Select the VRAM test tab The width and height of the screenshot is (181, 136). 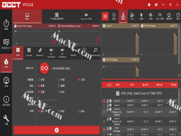pos(73,53)
